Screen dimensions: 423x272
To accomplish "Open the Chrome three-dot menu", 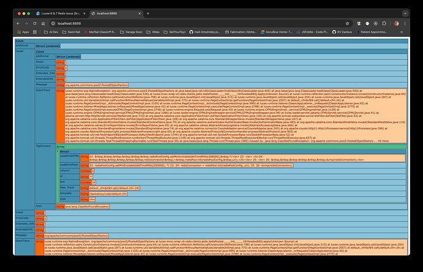I will pos(405,23).
